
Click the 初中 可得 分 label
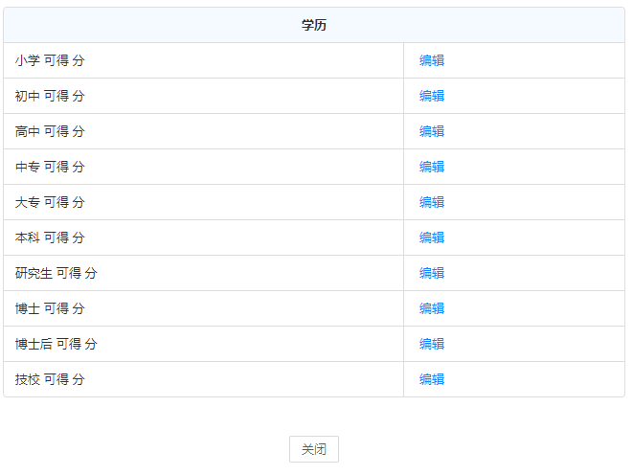50,96
